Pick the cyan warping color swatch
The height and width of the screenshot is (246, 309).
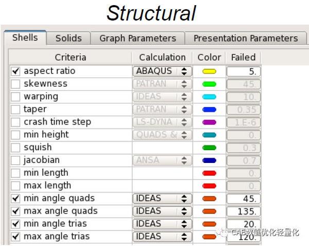pyautogui.click(x=210, y=96)
